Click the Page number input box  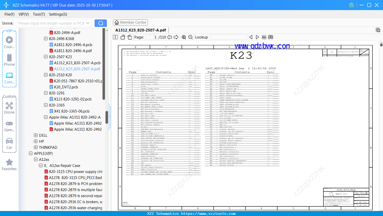[x=152, y=37]
